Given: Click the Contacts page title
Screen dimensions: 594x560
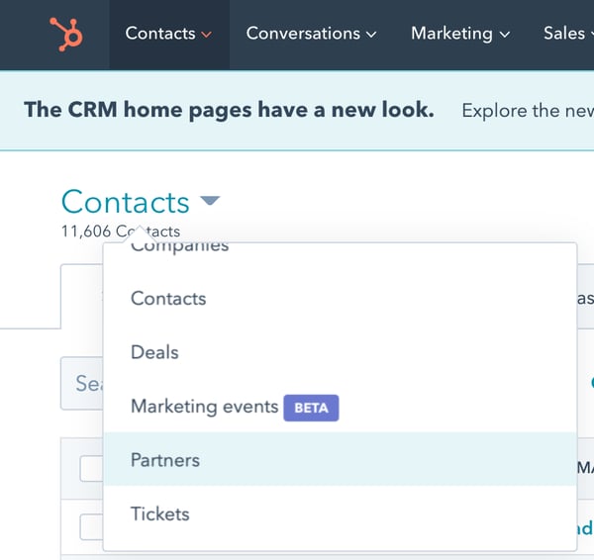Looking at the screenshot, I should (x=126, y=202).
